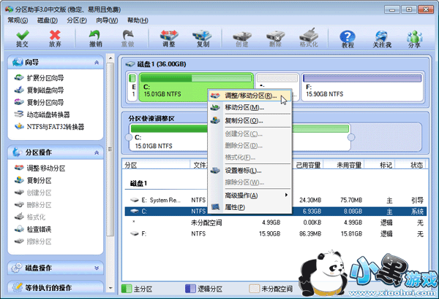Viewport: 439px width, 299px height.
Task: Select 擦除分区 in partition operations sidebar
Action: tap(33, 242)
